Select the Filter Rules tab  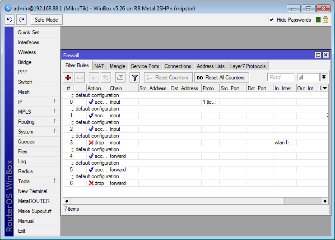77,65
